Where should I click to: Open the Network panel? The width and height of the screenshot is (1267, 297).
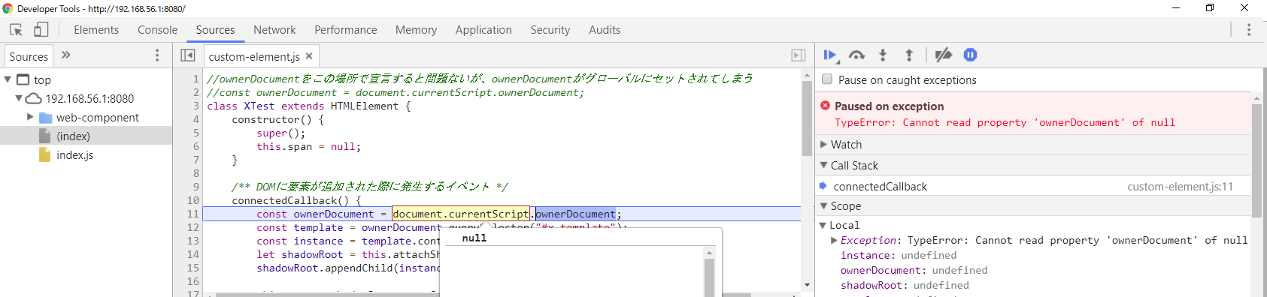[x=274, y=30]
